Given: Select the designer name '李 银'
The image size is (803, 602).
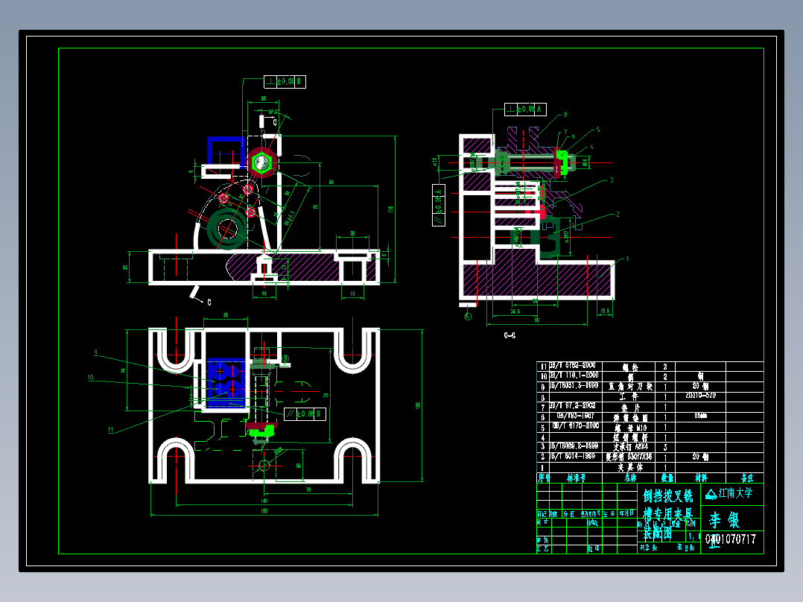Looking at the screenshot, I should click(x=724, y=520).
